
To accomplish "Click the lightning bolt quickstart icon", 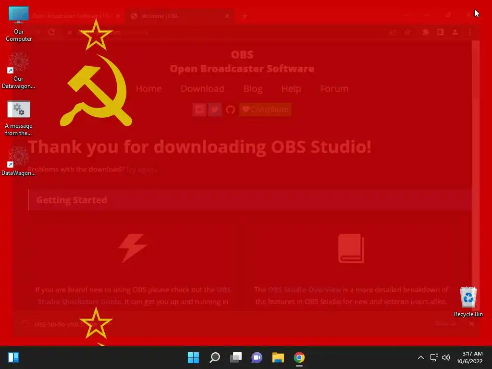I will tap(133, 248).
